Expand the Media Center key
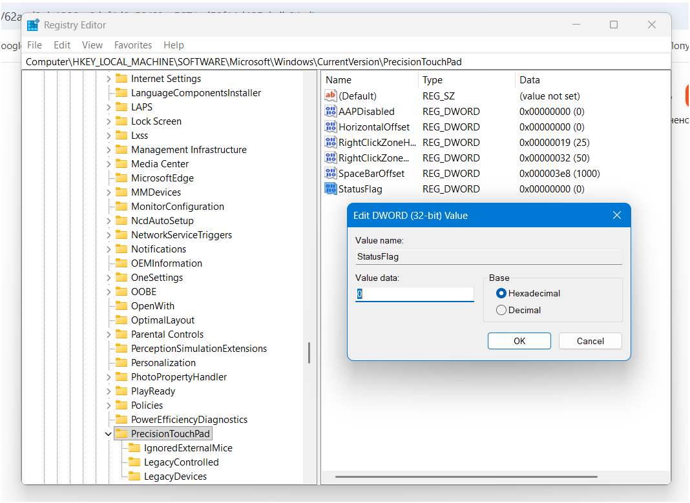Image resolution: width=690 pixels, height=503 pixels. (x=109, y=164)
